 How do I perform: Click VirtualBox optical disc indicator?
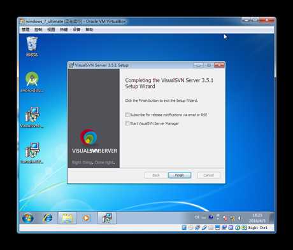pyautogui.click(x=190, y=228)
